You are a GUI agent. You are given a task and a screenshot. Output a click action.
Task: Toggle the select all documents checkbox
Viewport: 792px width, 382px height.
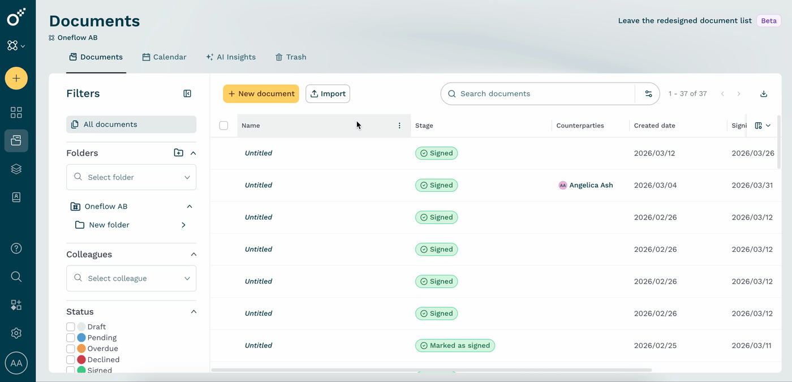pos(223,126)
